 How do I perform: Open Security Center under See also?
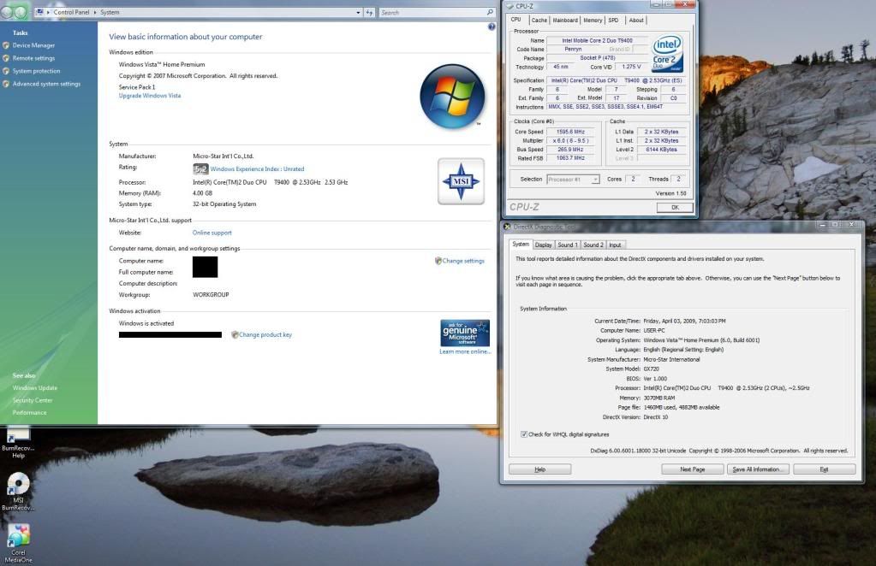33,400
